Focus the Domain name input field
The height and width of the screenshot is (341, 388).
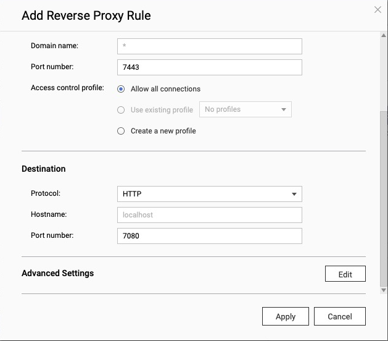[x=209, y=46]
